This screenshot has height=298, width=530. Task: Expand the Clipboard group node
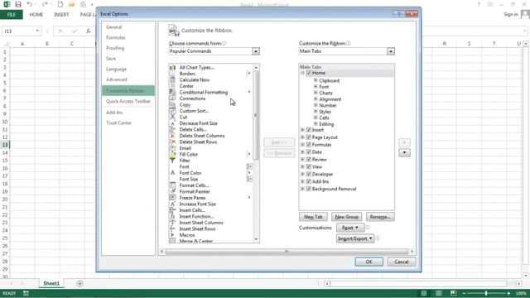316,80
